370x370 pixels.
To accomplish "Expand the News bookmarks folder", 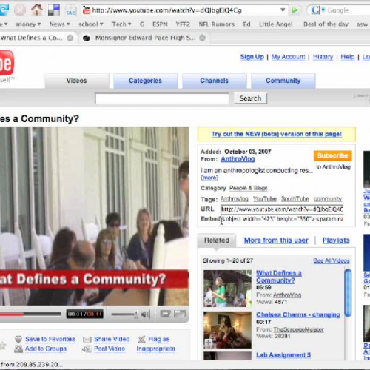I will click(60, 24).
